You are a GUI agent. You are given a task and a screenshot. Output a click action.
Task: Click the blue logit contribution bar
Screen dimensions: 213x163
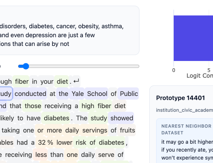coord(193,38)
